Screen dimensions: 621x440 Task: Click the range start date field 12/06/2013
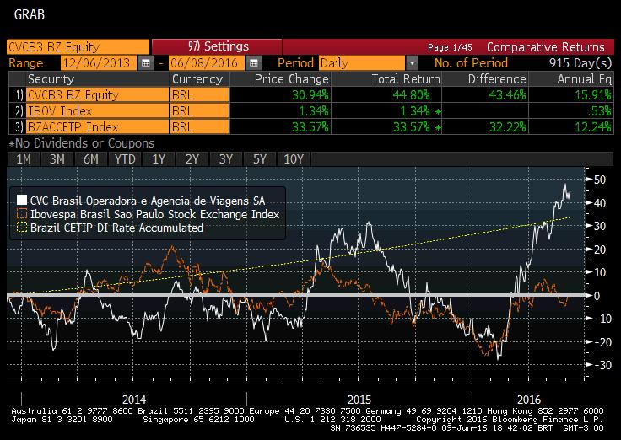coord(97,63)
